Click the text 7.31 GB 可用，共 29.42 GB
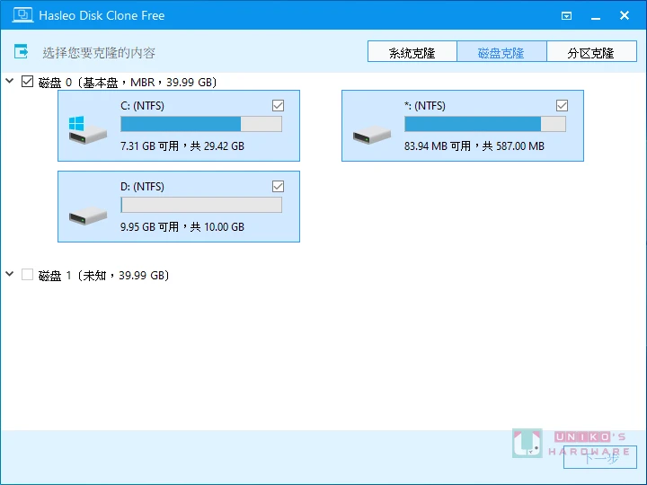The width and height of the screenshot is (647, 485). coord(182,146)
